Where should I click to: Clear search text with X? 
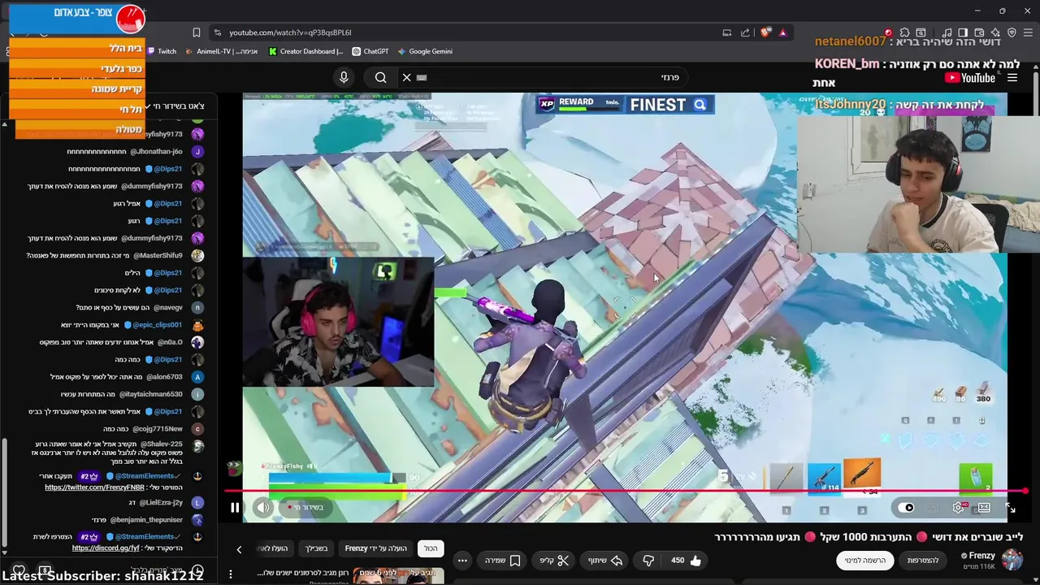406,77
